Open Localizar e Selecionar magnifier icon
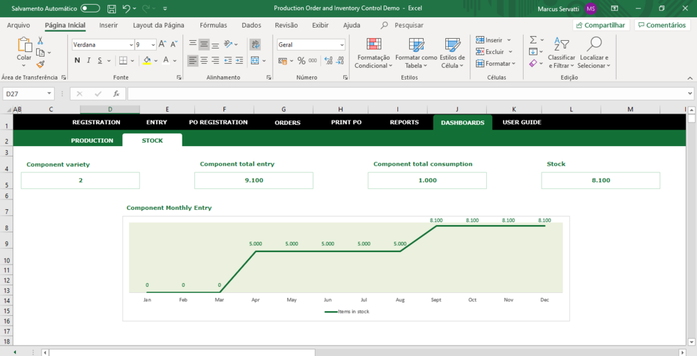 point(594,44)
